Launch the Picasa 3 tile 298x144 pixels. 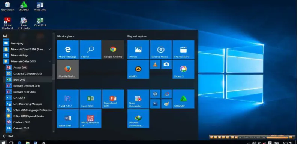coord(183,69)
